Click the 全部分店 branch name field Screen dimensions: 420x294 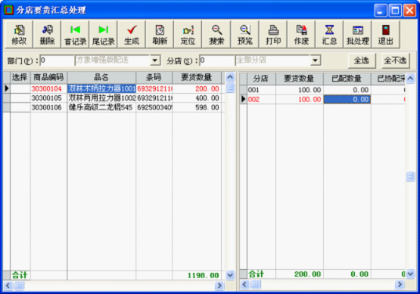272,60
